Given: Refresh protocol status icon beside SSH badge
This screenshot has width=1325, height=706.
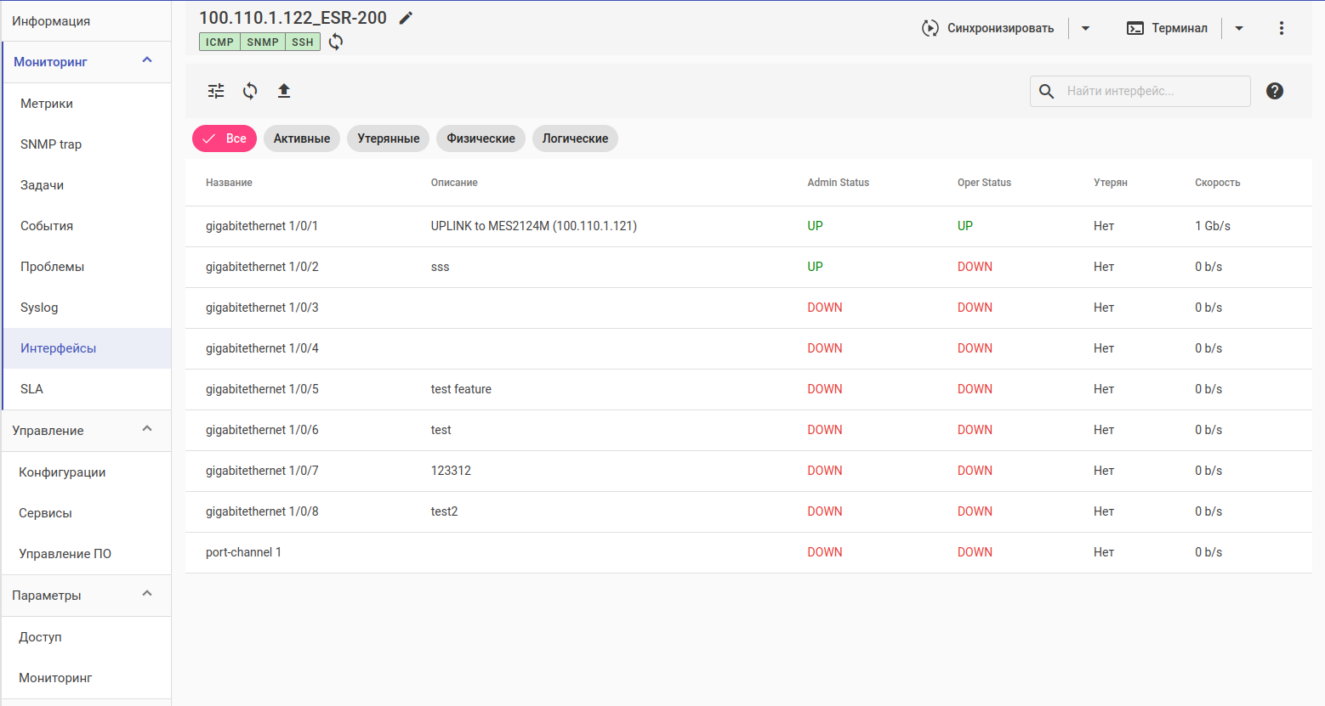Looking at the screenshot, I should (336, 42).
